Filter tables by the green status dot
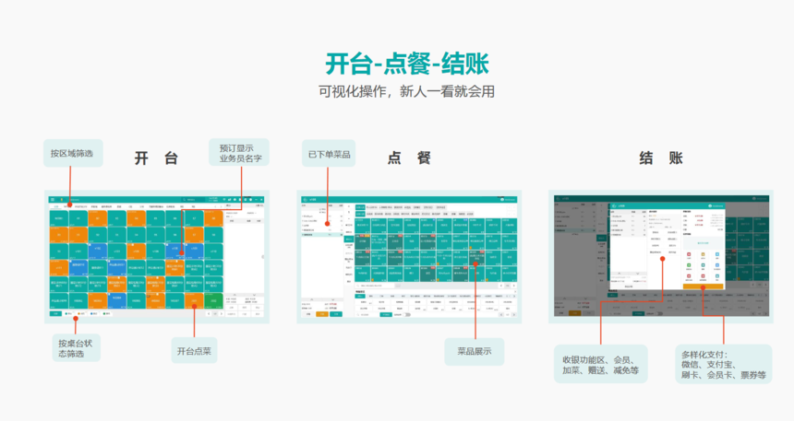The image size is (794, 421). coord(104,314)
